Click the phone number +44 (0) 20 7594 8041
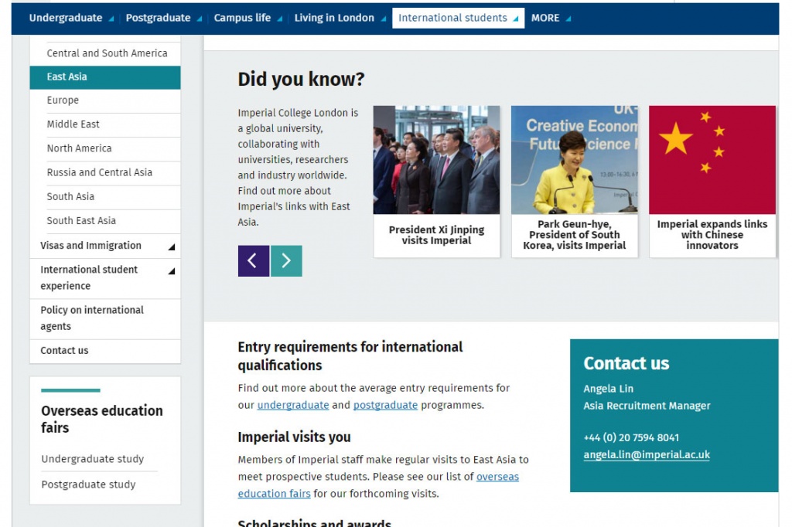Image resolution: width=792 pixels, height=527 pixels. 631,437
